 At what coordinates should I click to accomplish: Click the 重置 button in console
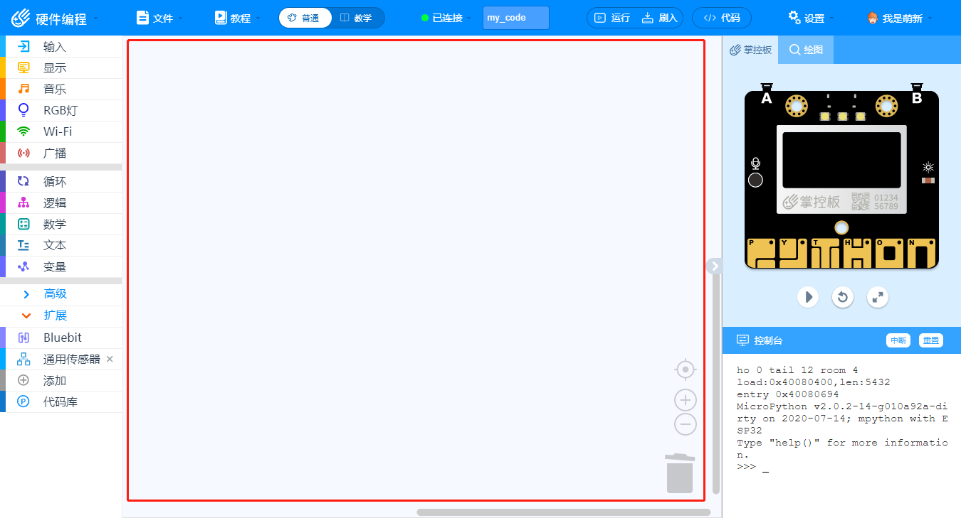click(931, 340)
